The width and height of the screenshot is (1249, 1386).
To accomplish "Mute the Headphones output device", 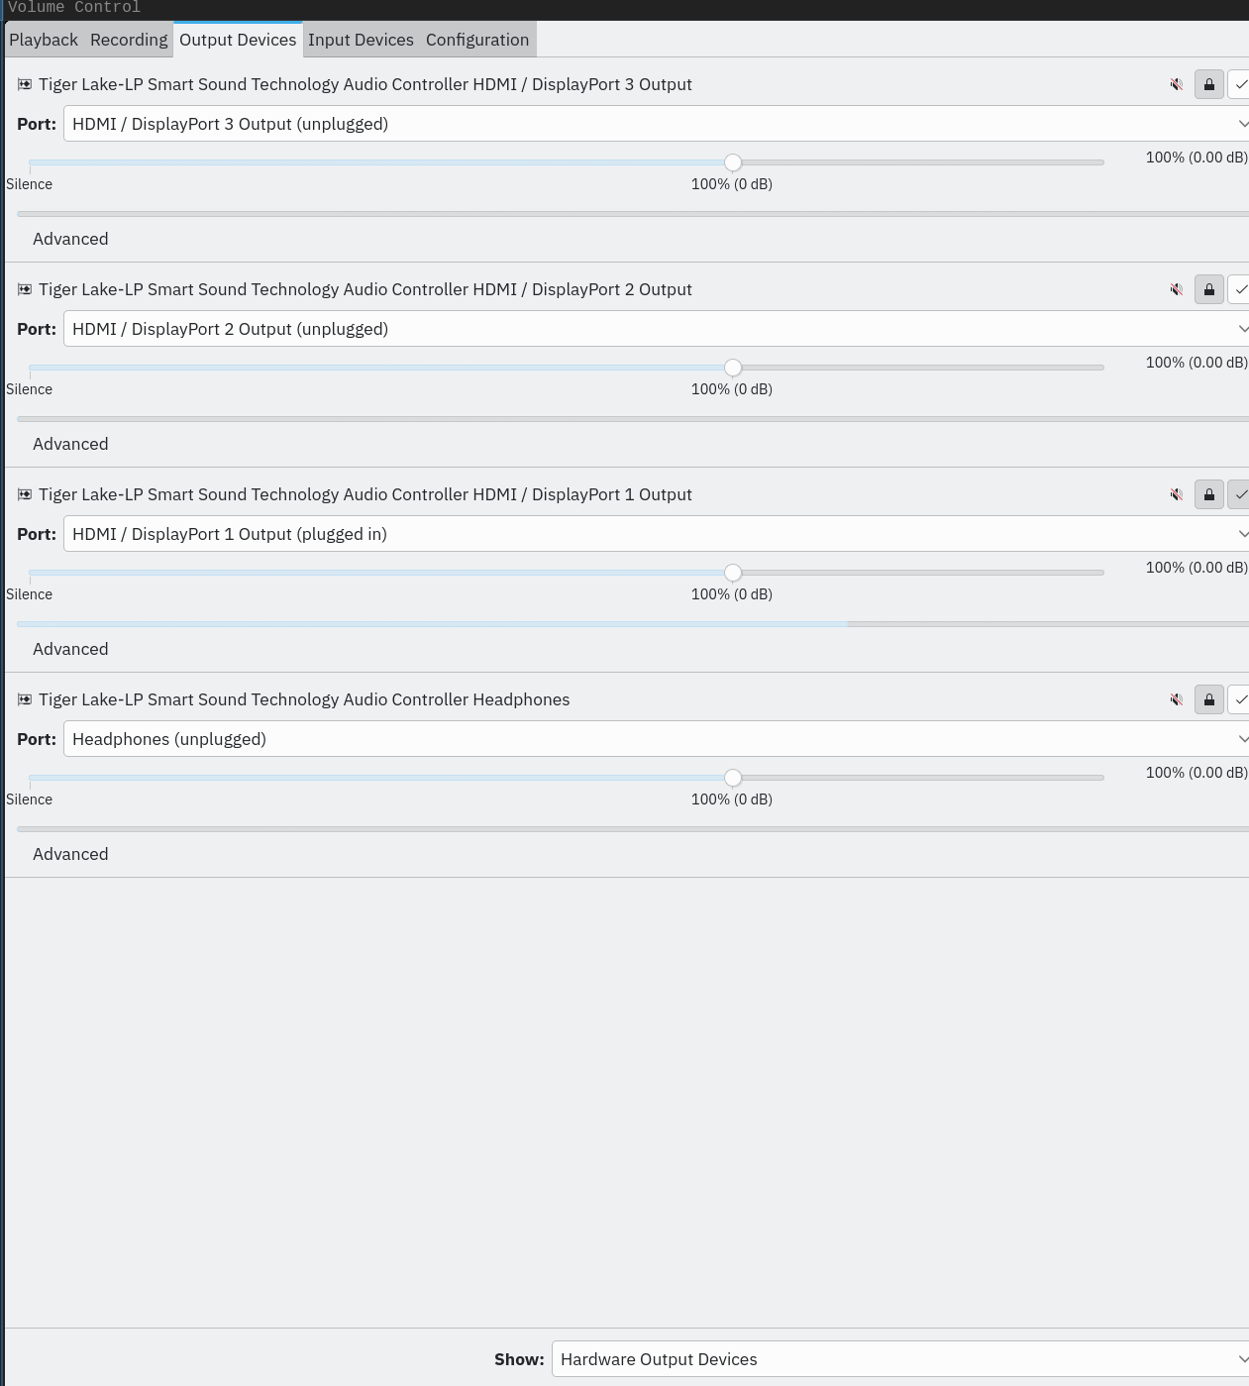I will click(x=1177, y=699).
